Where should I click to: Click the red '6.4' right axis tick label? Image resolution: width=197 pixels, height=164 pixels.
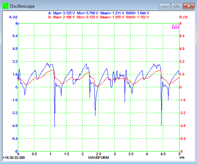click(182, 36)
